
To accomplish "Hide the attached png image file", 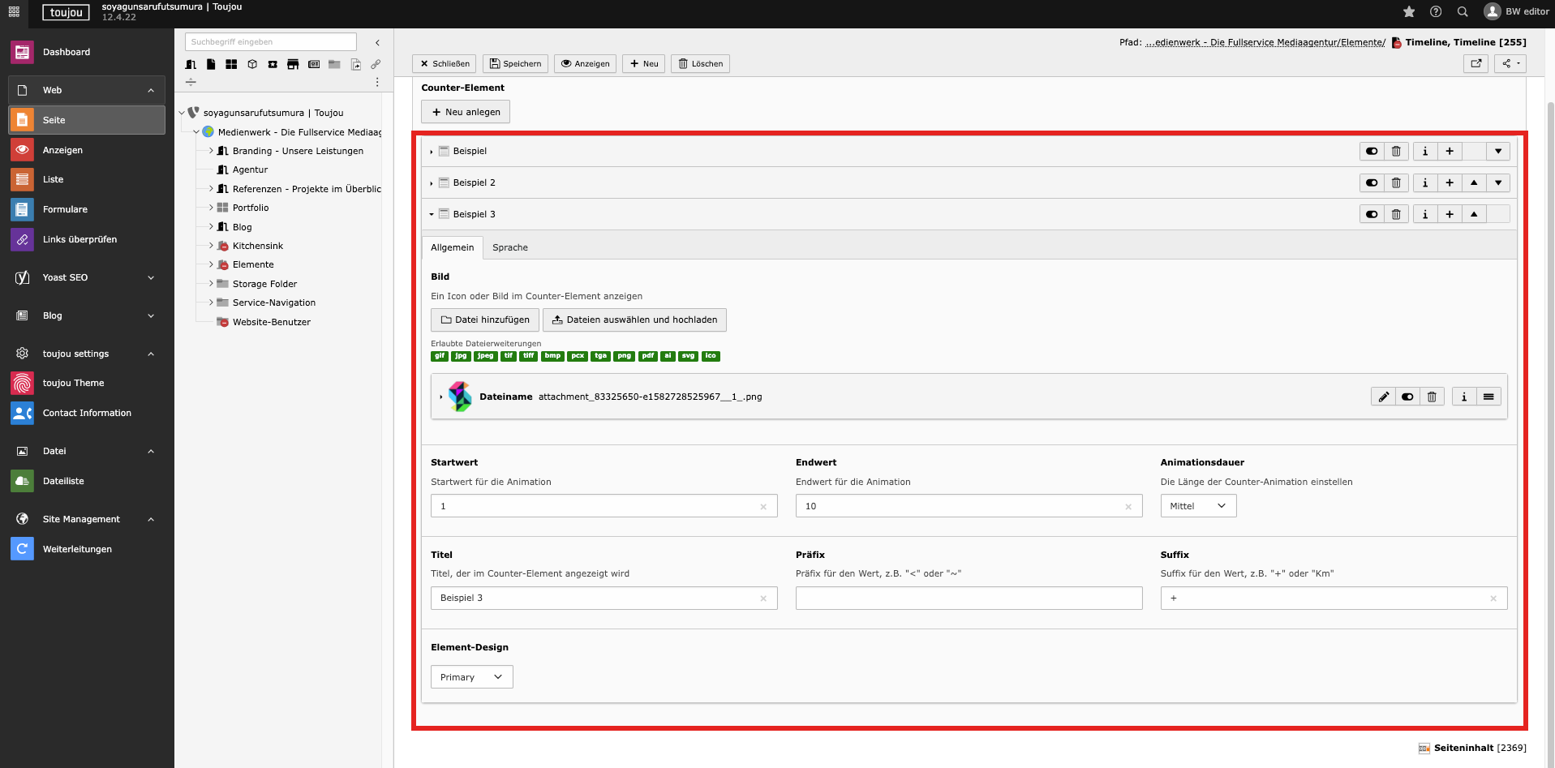I will (1407, 397).
